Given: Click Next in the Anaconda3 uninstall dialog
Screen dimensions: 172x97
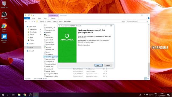Looking at the screenshot, I should coord(99,65).
